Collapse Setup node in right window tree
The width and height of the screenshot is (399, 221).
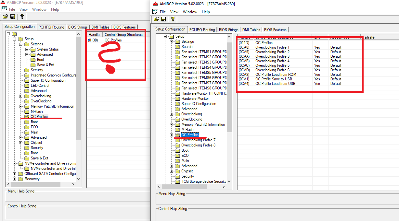tap(165, 36)
